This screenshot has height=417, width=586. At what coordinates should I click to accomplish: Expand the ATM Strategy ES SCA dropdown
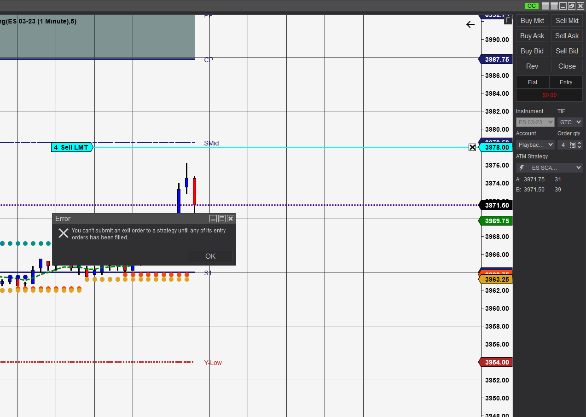pos(549,168)
